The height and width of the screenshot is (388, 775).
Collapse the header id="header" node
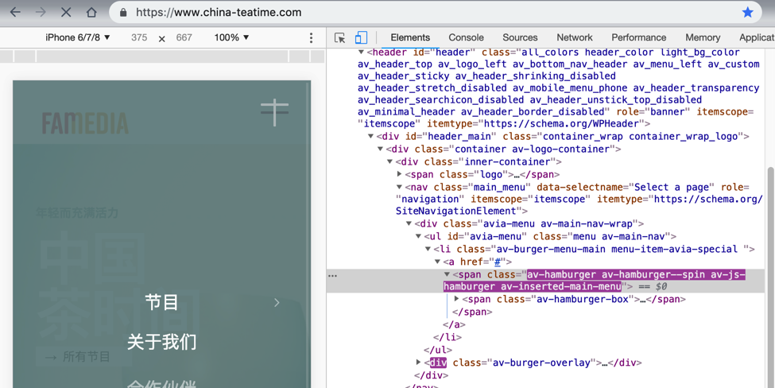[x=362, y=52]
